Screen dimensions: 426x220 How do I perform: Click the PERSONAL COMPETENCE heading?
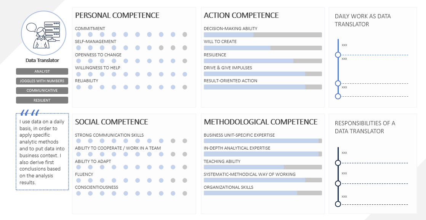pyautogui.click(x=117, y=15)
